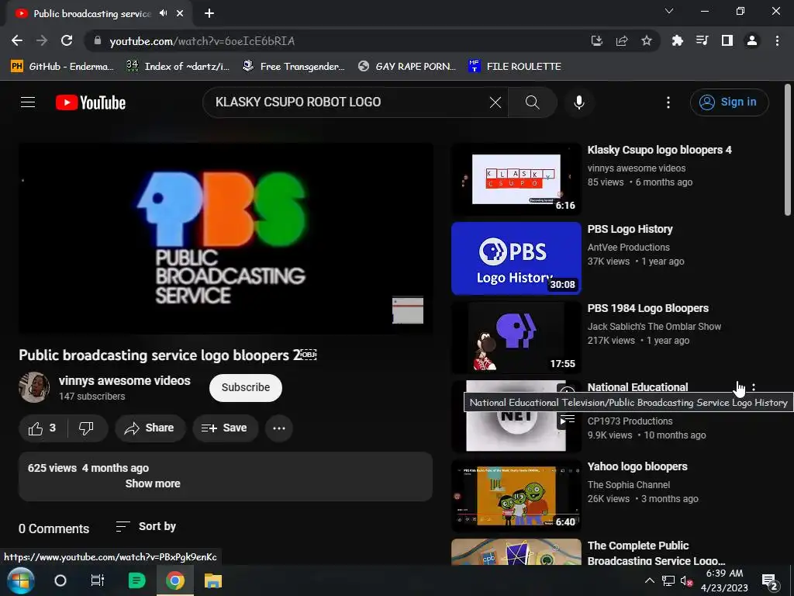Screen dimensions: 794x596
Task: Open File Explorer from taskbar
Action: (213, 580)
